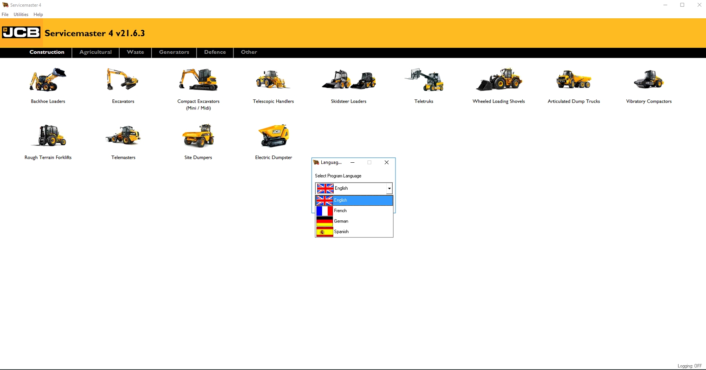Select the Skidsteer Loaders icon
The height and width of the screenshot is (370, 706).
pyautogui.click(x=348, y=82)
